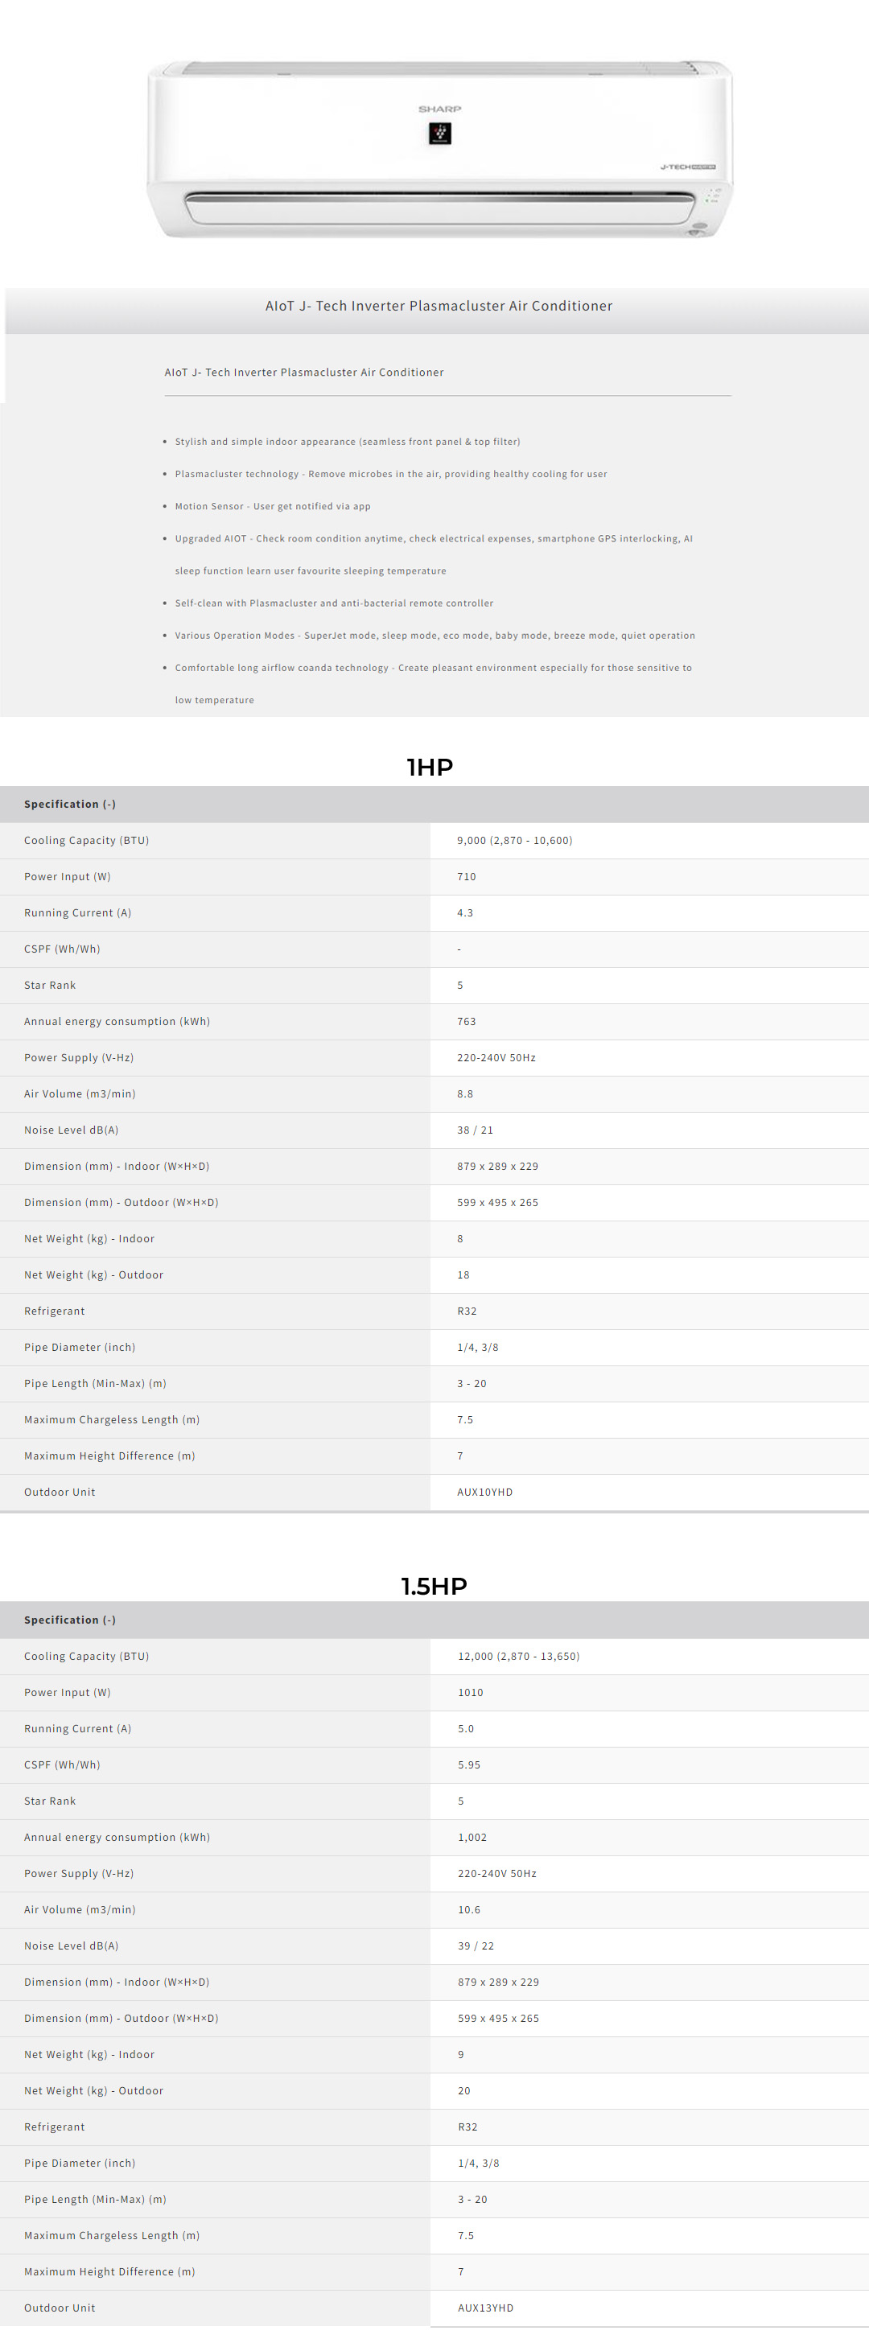Click the Various Operation Modes bullet point
Viewport: 869px width, 2351px height.
pyautogui.click(x=434, y=636)
